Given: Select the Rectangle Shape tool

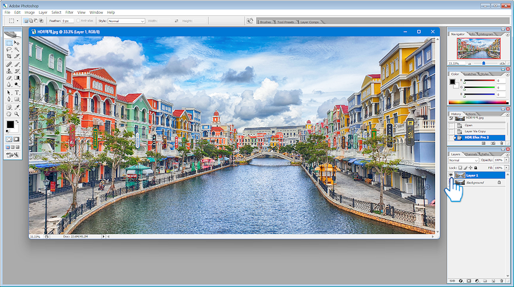Looking at the screenshot, I should (x=17, y=99).
